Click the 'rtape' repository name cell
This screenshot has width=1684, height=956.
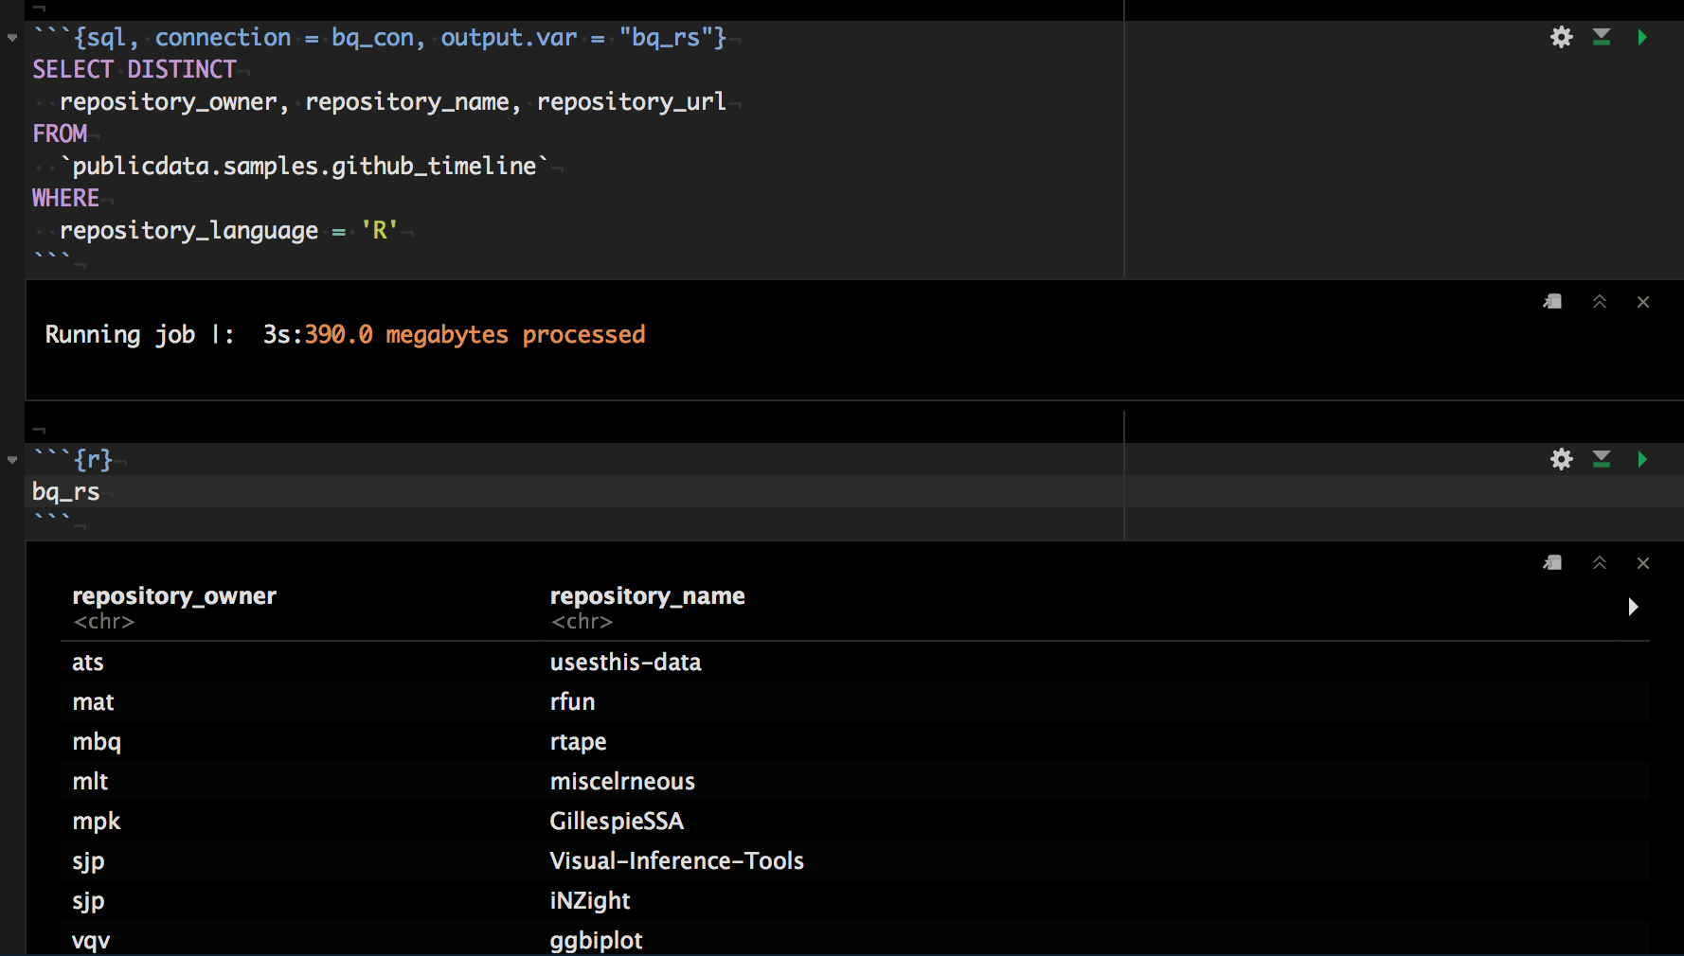(x=578, y=741)
